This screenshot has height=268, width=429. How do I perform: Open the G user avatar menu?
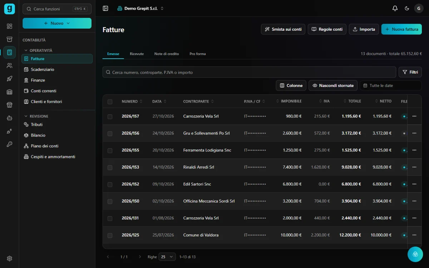pyautogui.click(x=419, y=8)
